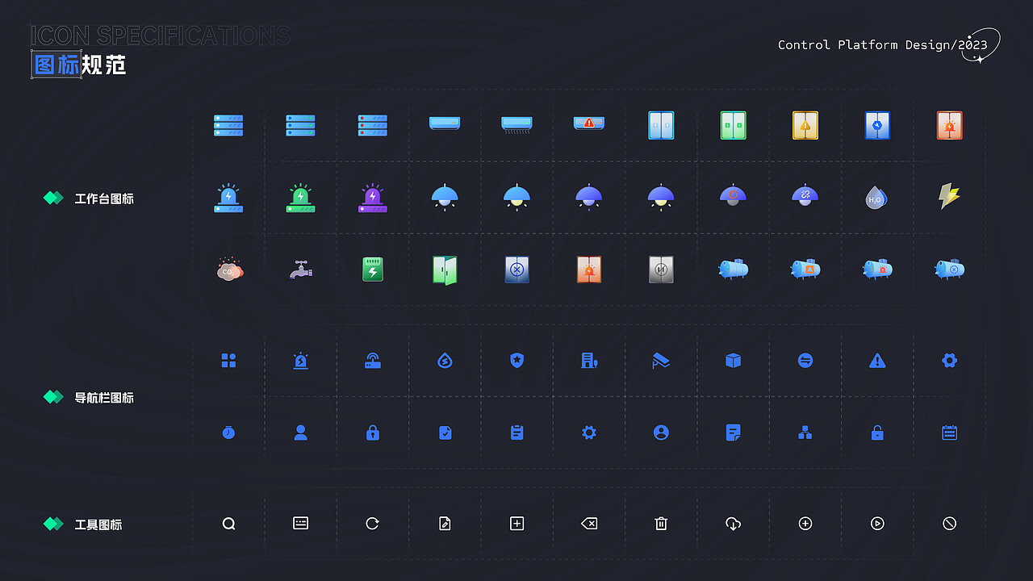Viewport: 1033px width, 581px height.
Task: Select the orange cabinet with alarm light
Action: 589,270
